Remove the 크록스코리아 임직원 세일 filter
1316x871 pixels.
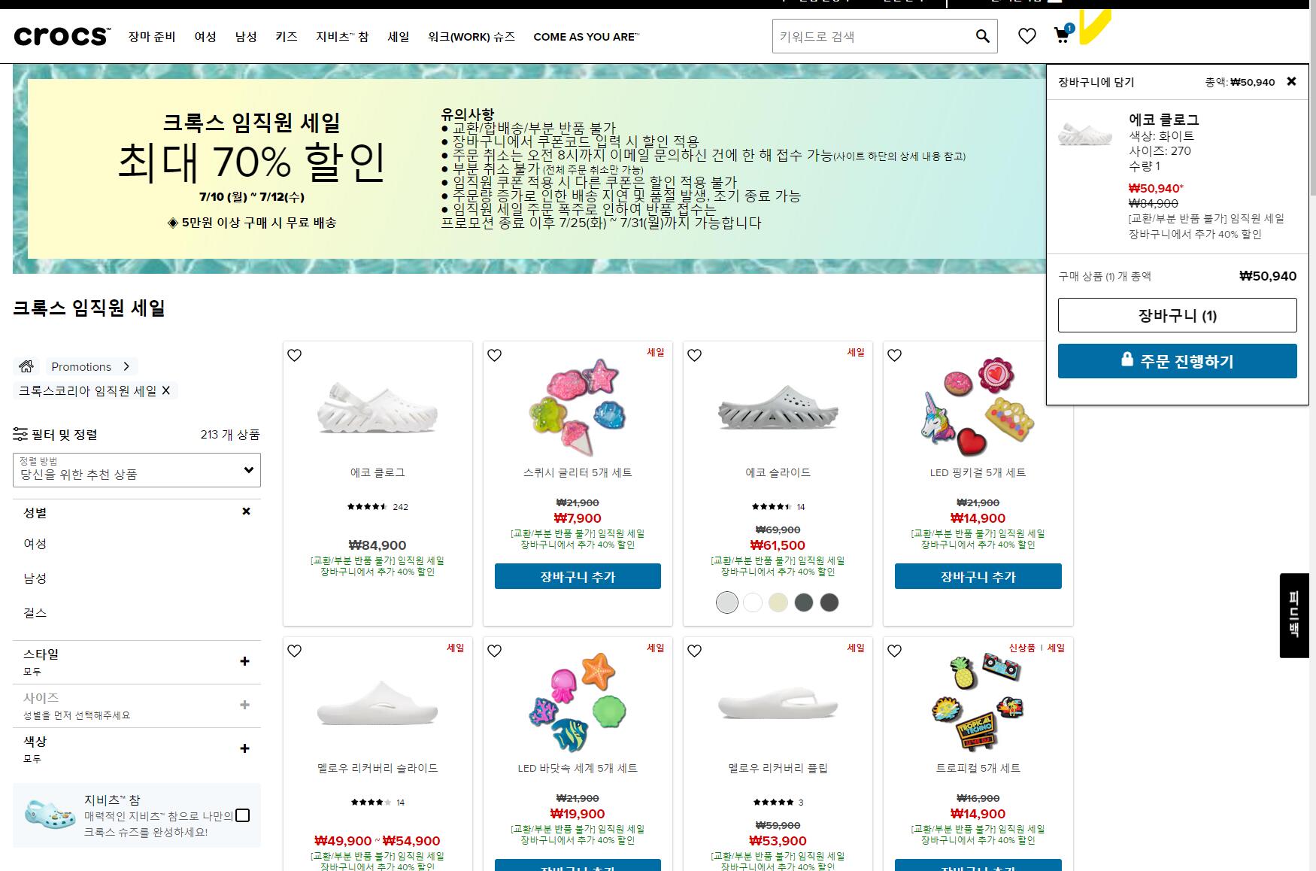(x=166, y=390)
